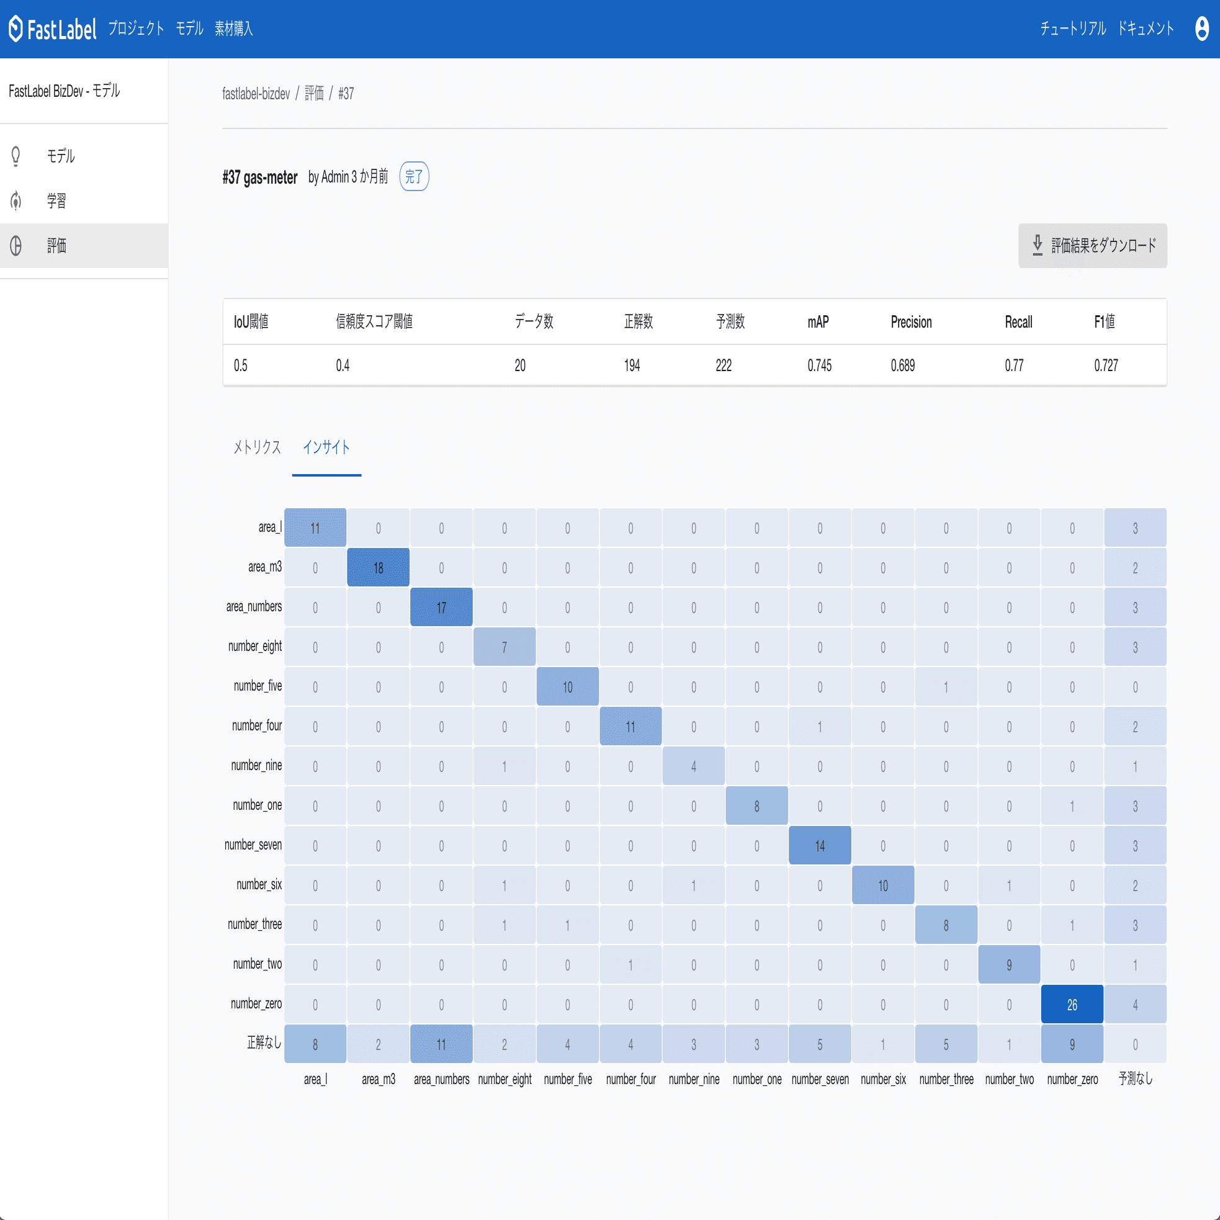Click the number_five row label
1220x1220 pixels.
point(258,686)
